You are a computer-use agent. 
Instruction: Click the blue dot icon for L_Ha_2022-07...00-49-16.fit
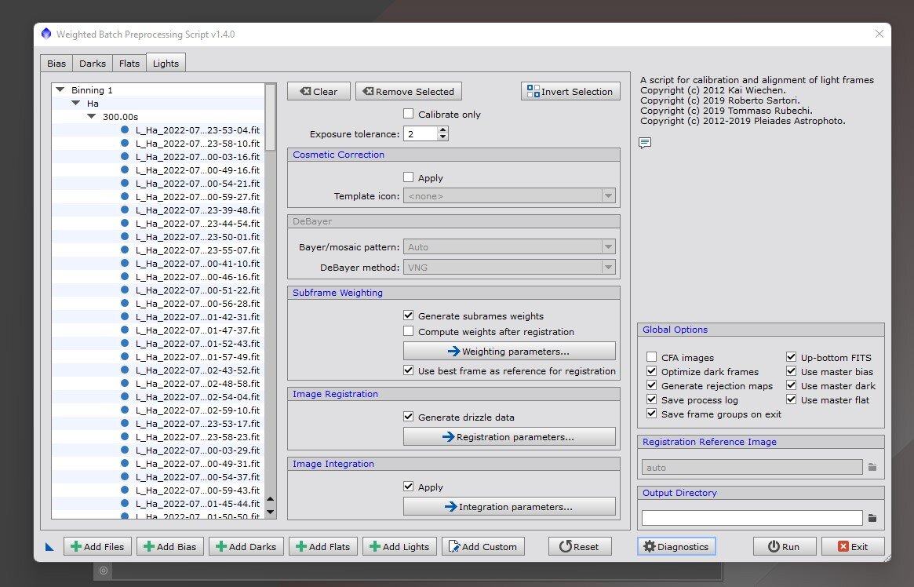[125, 170]
